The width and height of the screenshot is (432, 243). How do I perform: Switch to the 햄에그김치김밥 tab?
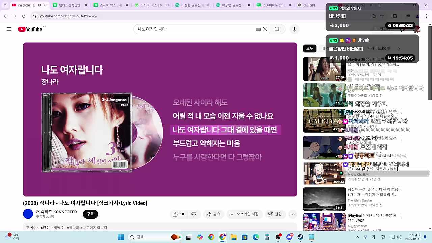pyautogui.click(x=69, y=5)
